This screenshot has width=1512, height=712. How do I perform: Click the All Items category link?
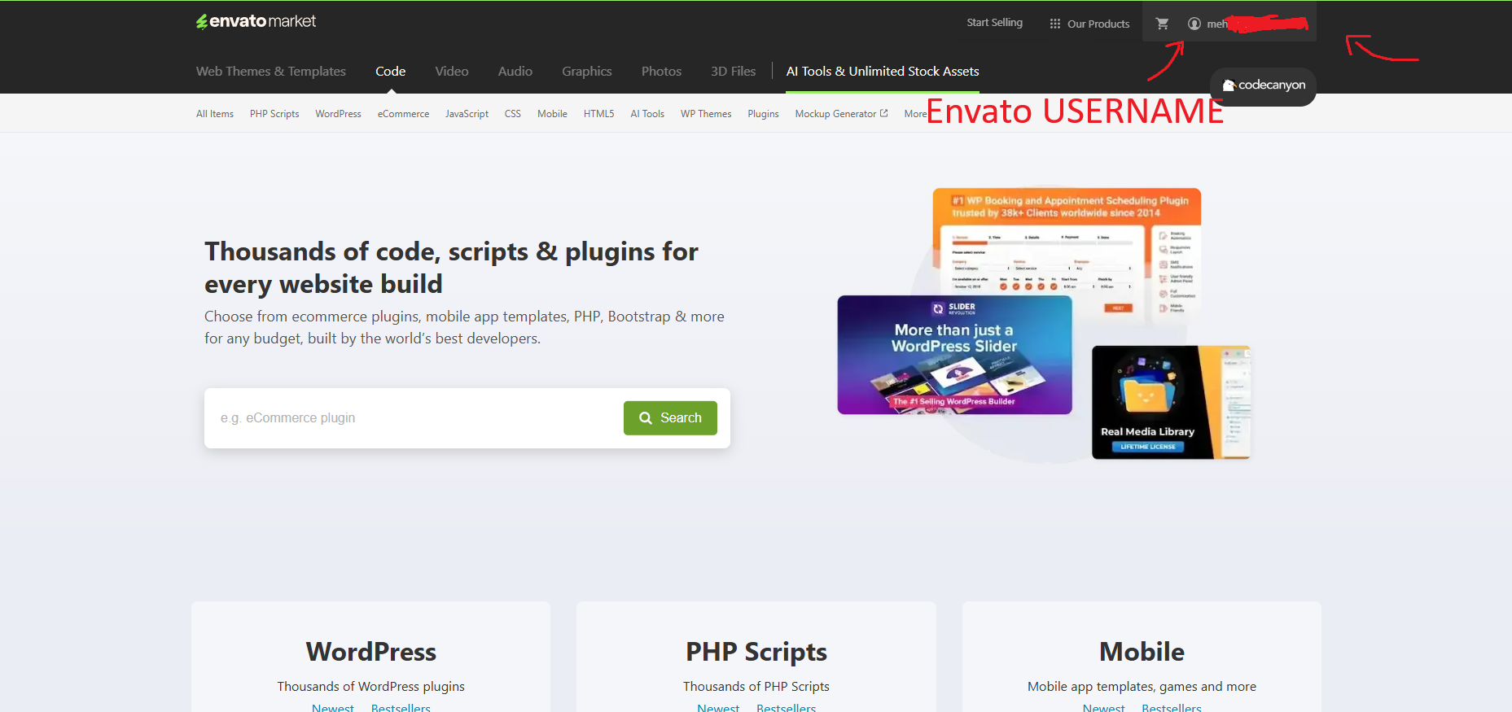pos(215,114)
